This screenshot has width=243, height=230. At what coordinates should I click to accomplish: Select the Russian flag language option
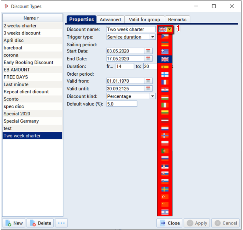coord(165,158)
